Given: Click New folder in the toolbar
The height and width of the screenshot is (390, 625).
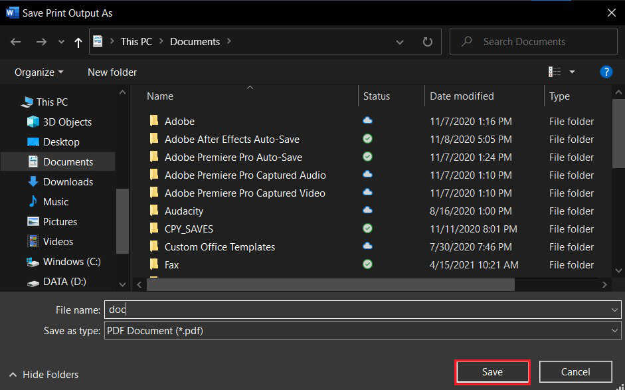Looking at the screenshot, I should tap(112, 72).
